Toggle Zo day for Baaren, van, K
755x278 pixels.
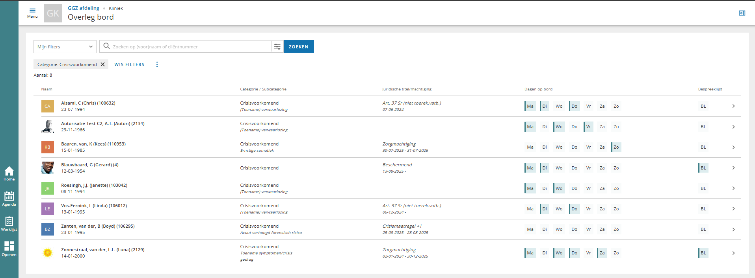[616, 147]
